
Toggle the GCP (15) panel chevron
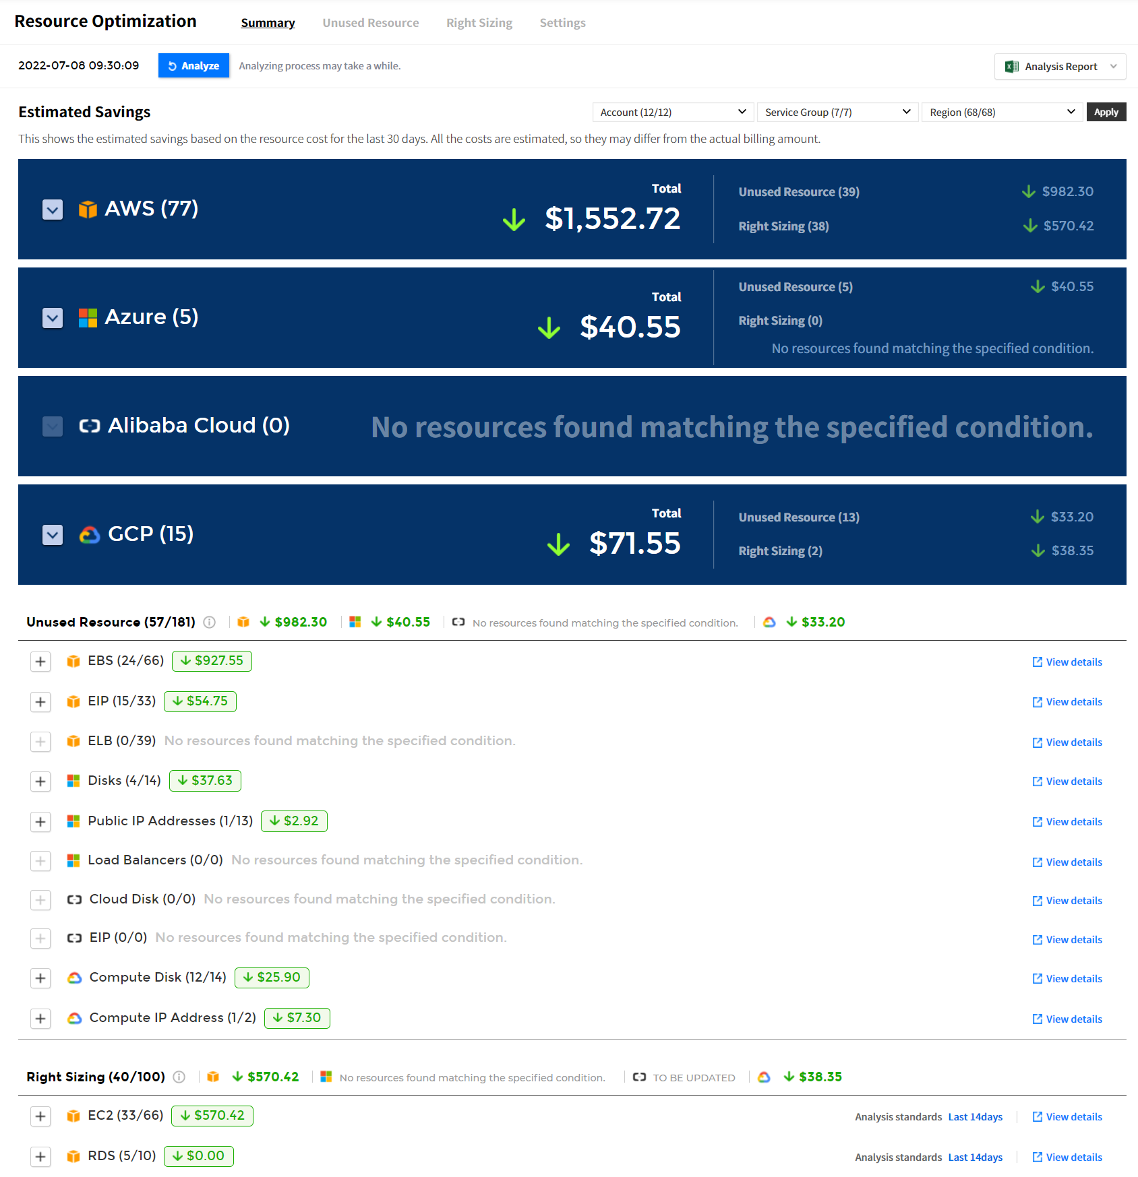(x=53, y=535)
